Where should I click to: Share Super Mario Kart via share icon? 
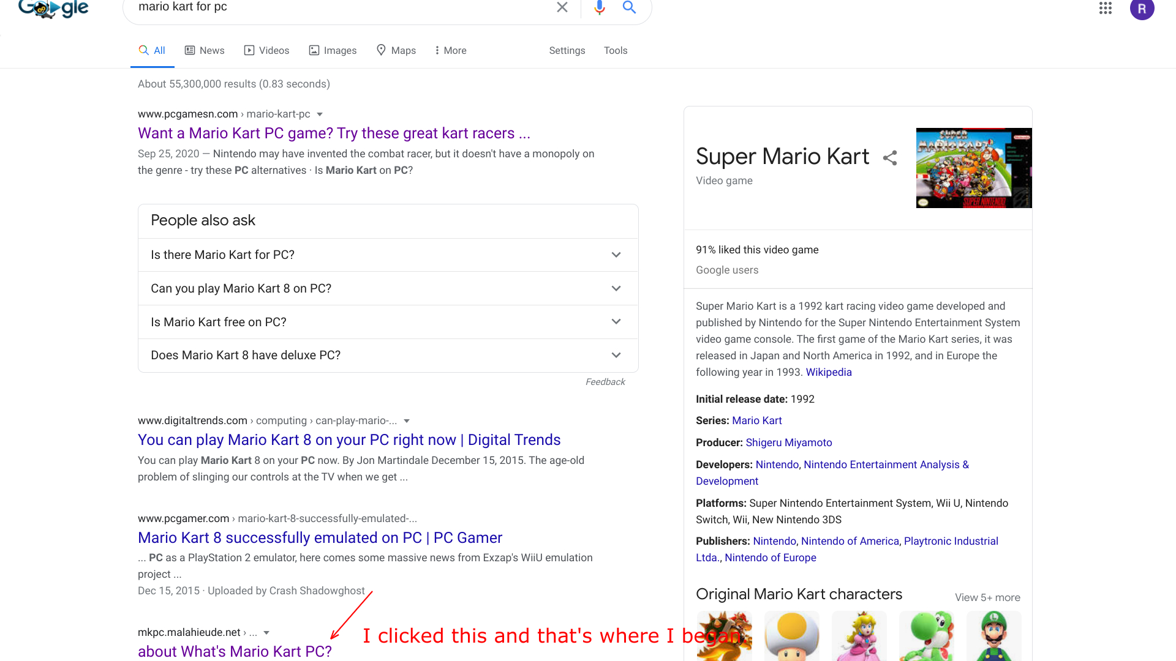click(x=890, y=158)
